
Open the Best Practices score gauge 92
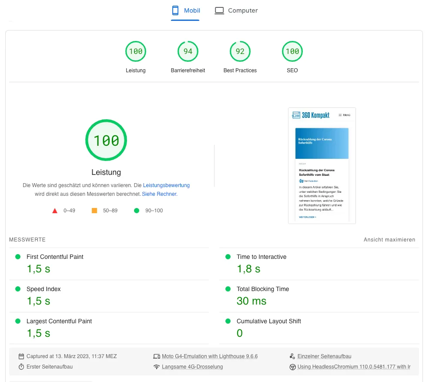tap(240, 51)
